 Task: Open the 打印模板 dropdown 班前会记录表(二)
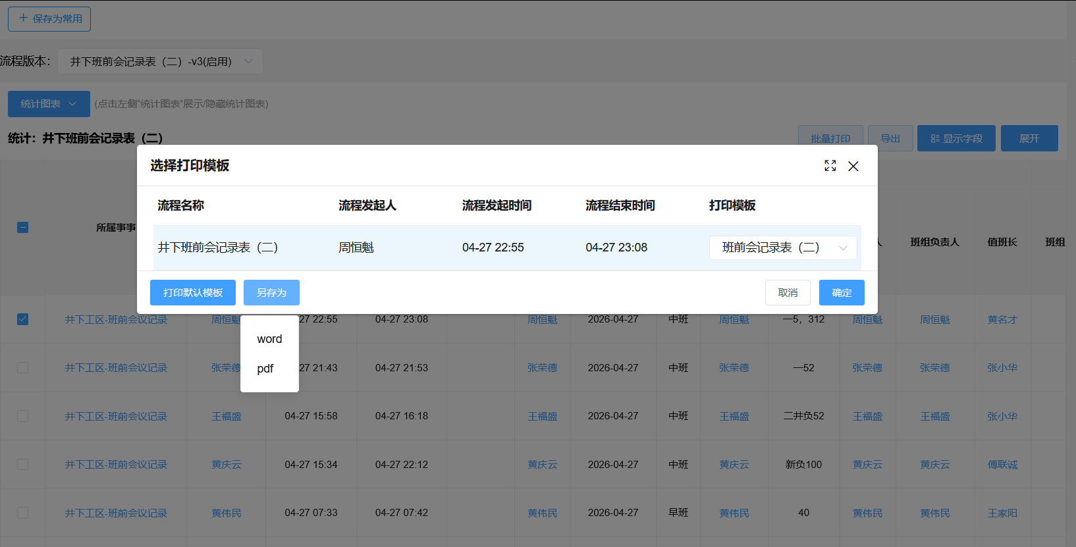(783, 247)
